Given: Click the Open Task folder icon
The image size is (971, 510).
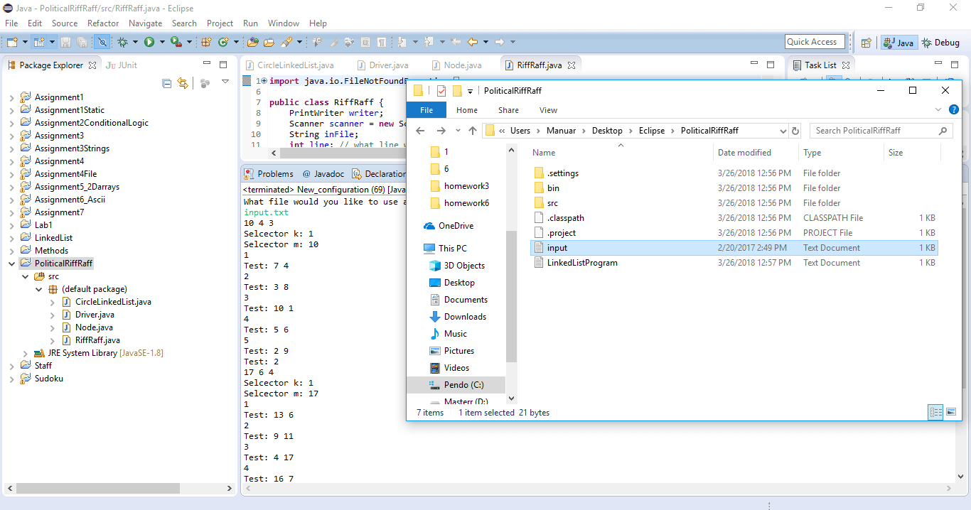Looking at the screenshot, I should (x=269, y=42).
